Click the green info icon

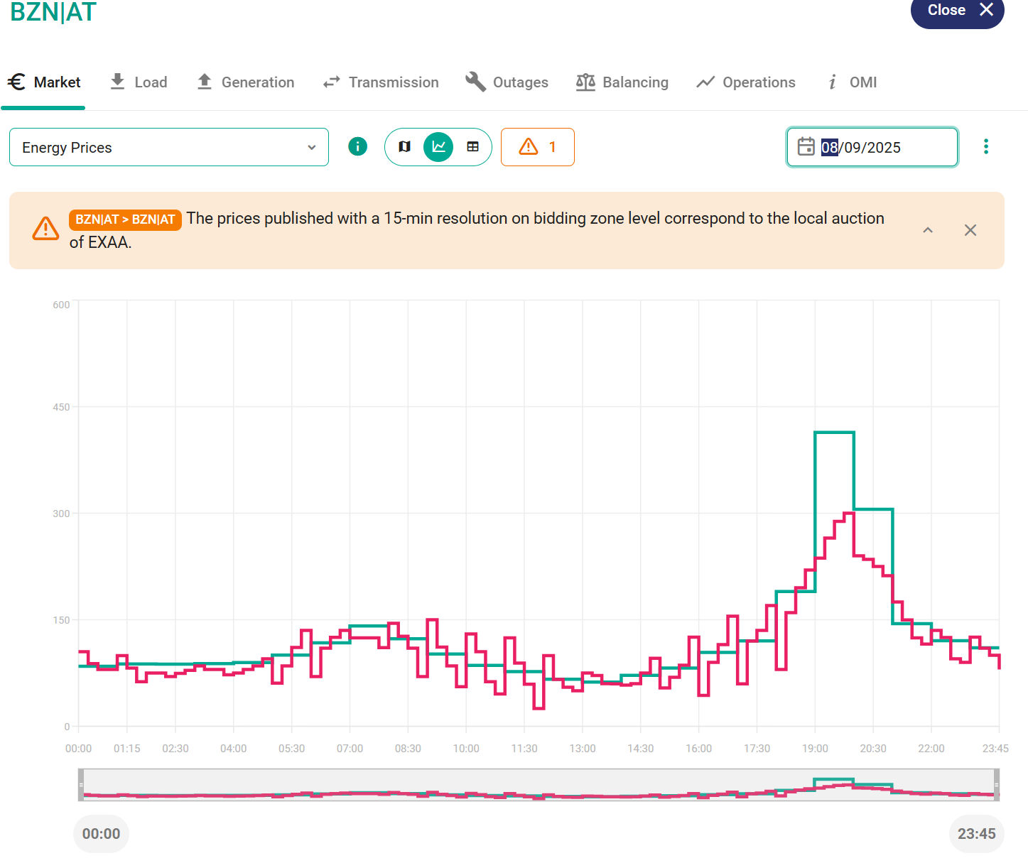357,147
